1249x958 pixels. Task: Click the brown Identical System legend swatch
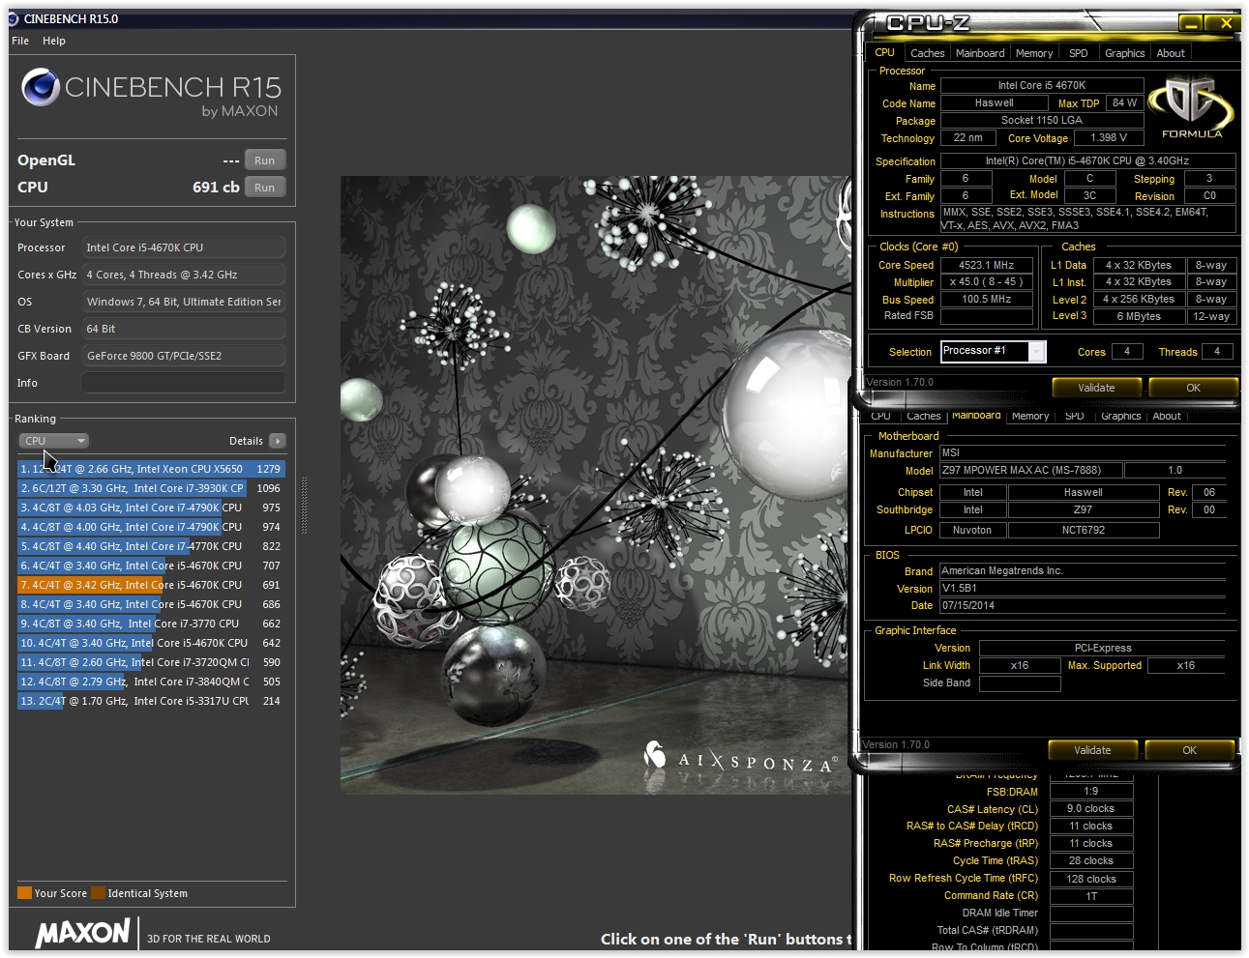coord(98,893)
